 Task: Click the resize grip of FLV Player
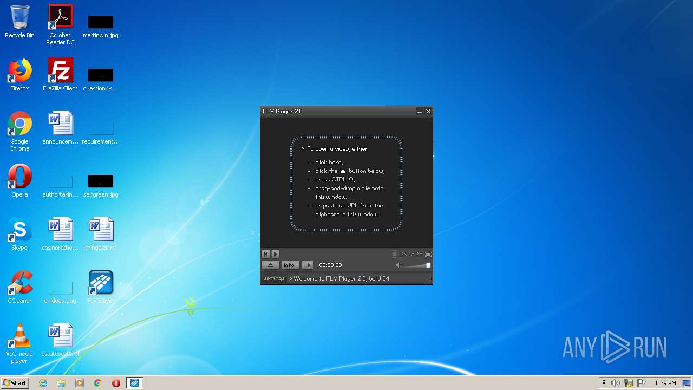coord(429,281)
